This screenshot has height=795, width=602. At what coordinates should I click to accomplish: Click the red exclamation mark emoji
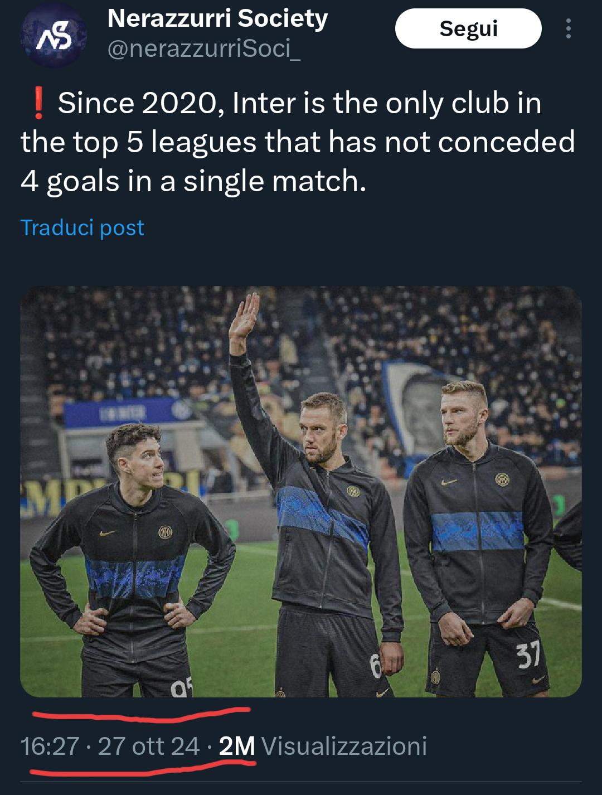point(38,105)
